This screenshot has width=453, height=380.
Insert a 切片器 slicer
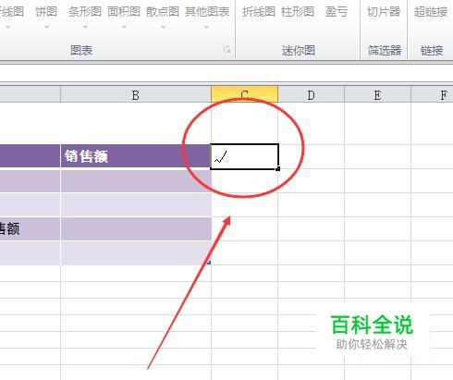tap(384, 12)
